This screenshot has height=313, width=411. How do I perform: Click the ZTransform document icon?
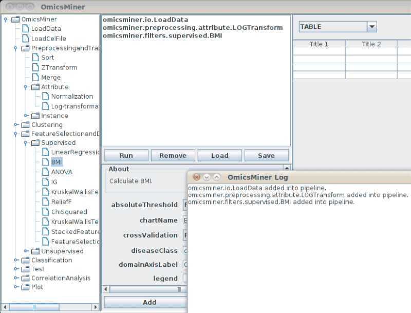35,67
